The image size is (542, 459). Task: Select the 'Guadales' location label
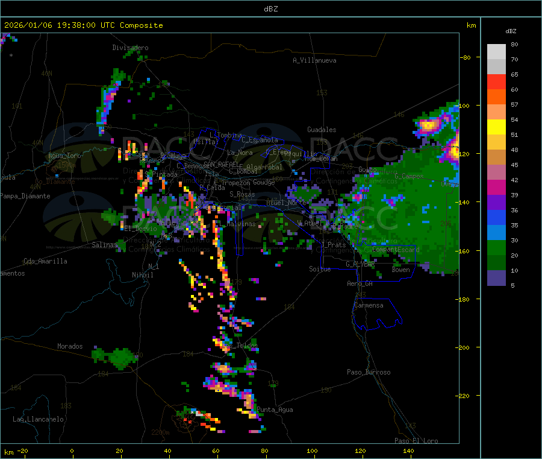pos(322,130)
